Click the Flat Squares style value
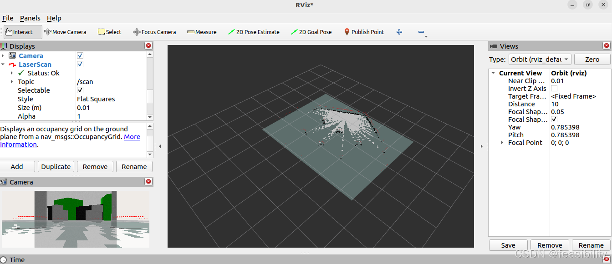 coord(96,99)
